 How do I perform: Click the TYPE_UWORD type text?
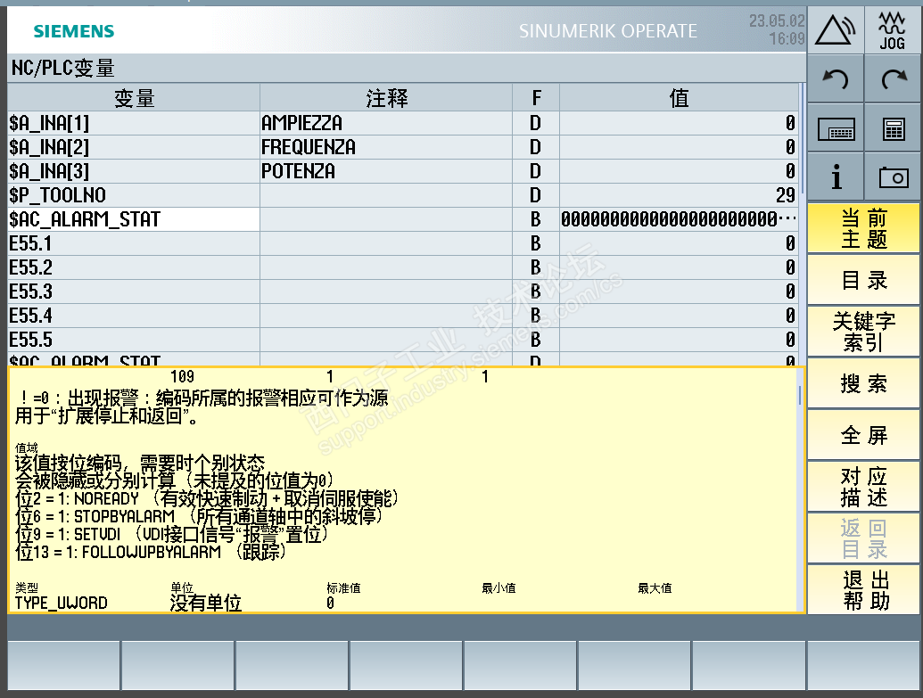tap(62, 604)
